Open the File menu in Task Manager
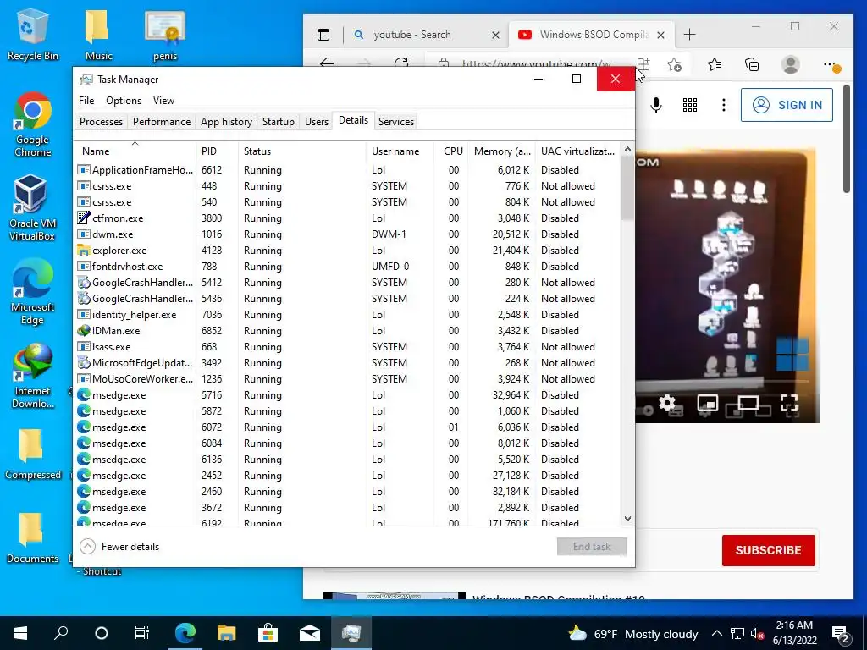The width and height of the screenshot is (867, 650). [86, 101]
